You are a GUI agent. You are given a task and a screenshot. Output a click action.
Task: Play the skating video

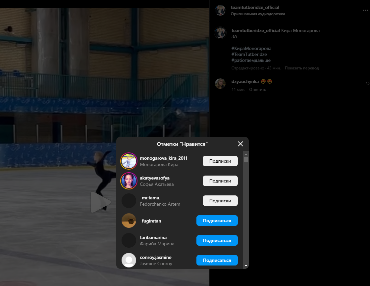pos(99,202)
